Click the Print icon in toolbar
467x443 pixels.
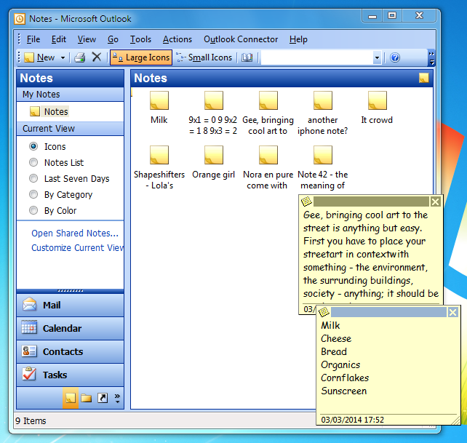79,57
